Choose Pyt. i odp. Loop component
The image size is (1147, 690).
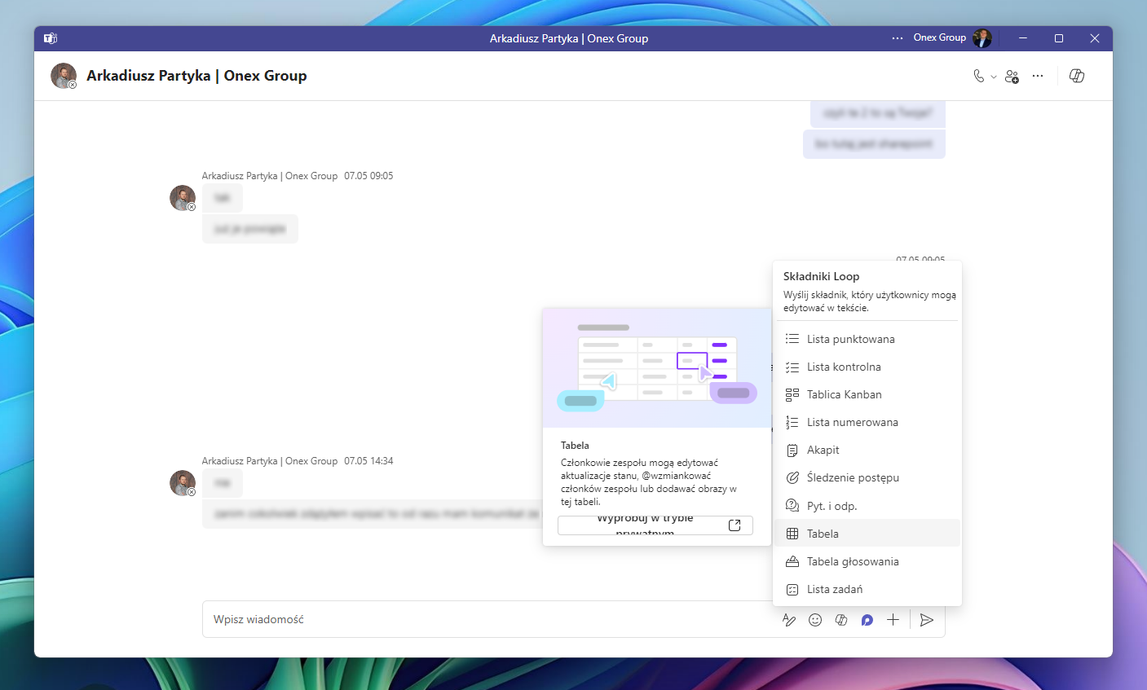click(x=867, y=506)
